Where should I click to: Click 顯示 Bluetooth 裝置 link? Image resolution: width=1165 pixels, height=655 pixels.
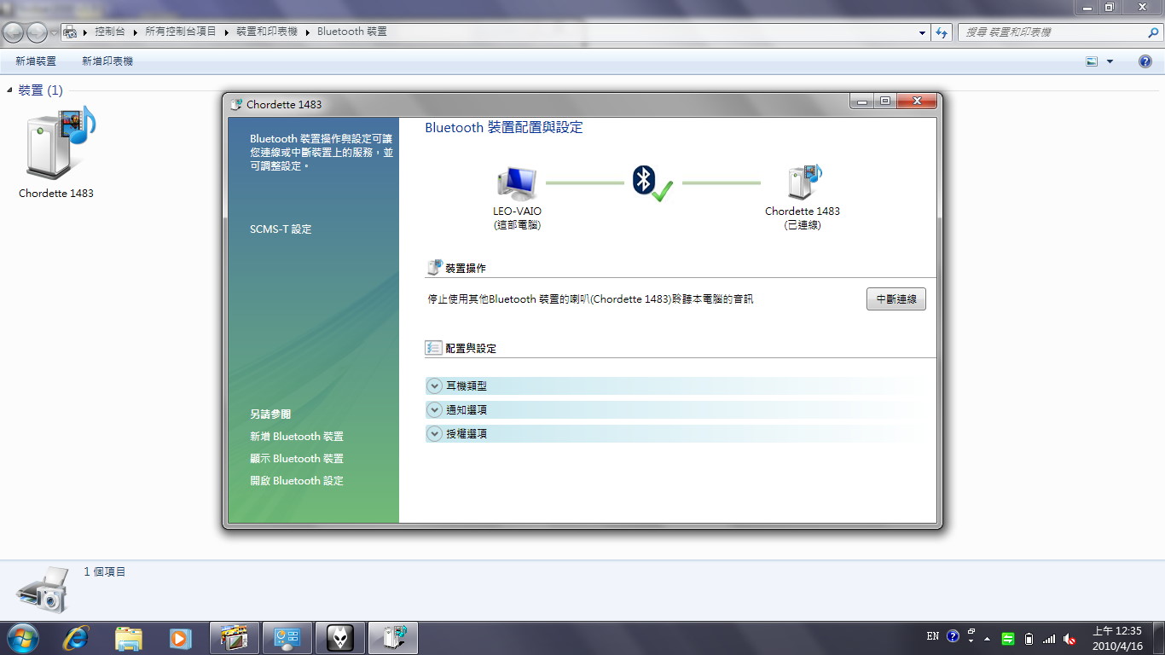[x=297, y=459]
